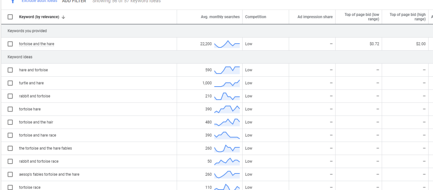Viewport: 433px width, 190px height.
Task: Click the trend sparkline for turtle and hare
Action: (227, 83)
